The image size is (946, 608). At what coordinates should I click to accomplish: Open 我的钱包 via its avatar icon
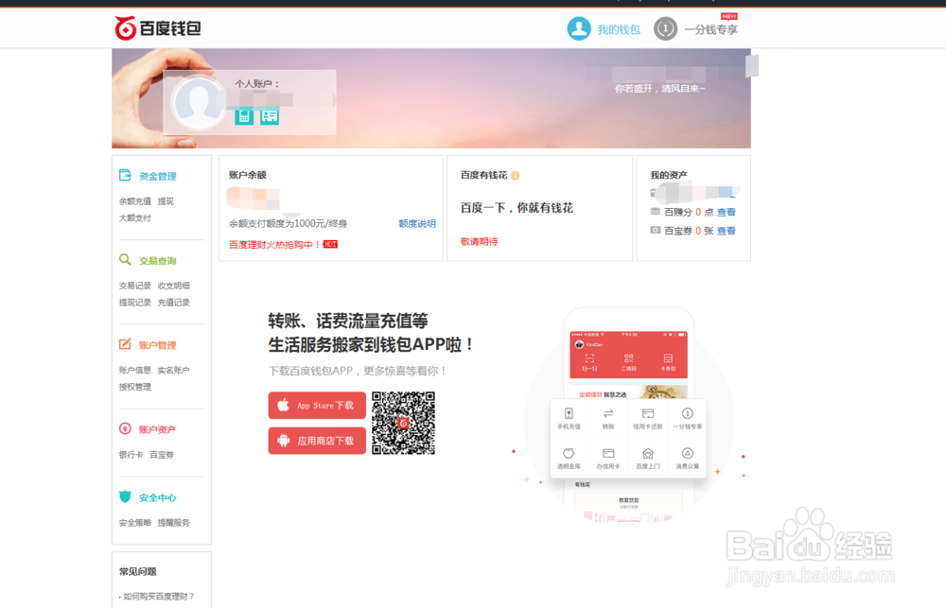pyautogui.click(x=579, y=28)
